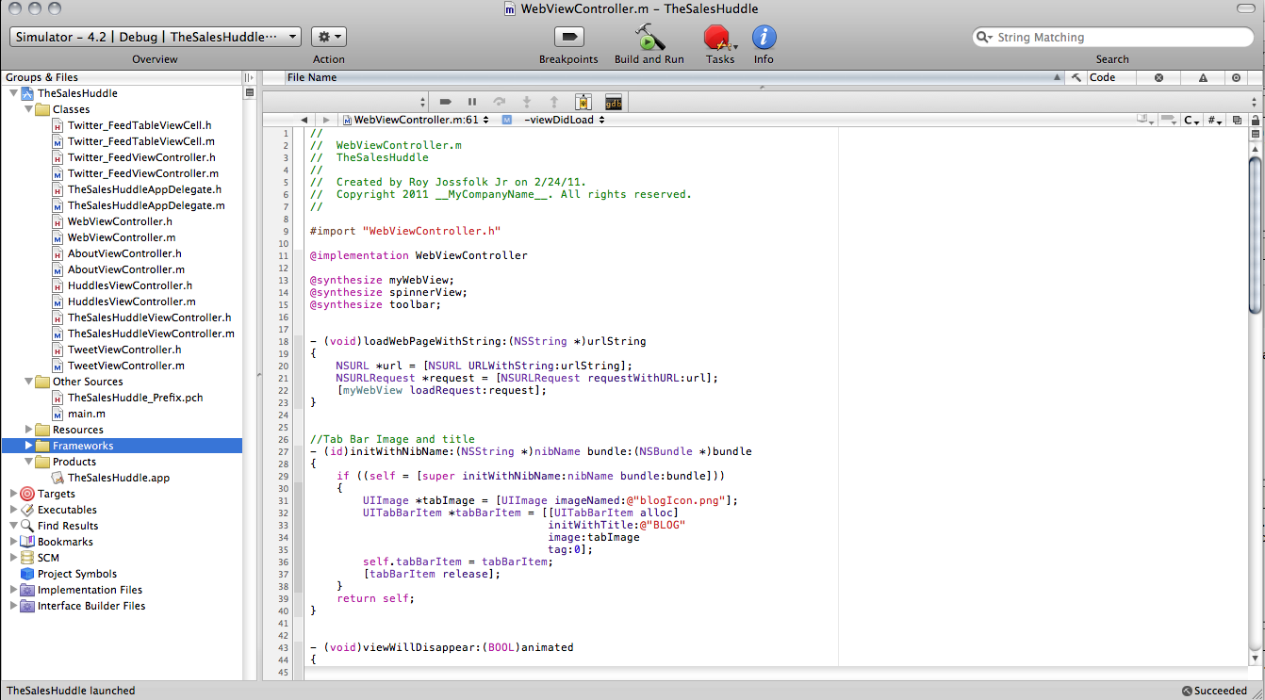1265x700 pixels.
Task: Open the bookmarks popup in navigation bar
Action: [x=1147, y=120]
